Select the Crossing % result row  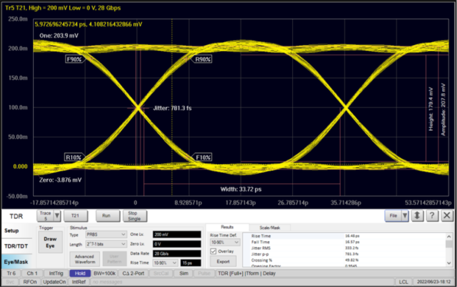pos(344,260)
